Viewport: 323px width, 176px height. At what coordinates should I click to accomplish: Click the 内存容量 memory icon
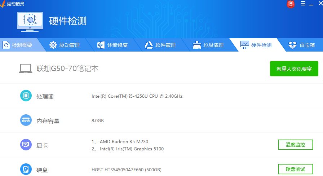26,120
